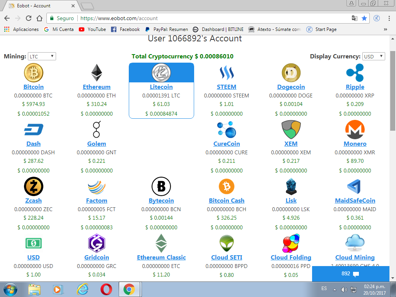Click the vertical scrollbar thumb
Image resolution: width=396 pixels, height=297 pixels.
pos(393,90)
